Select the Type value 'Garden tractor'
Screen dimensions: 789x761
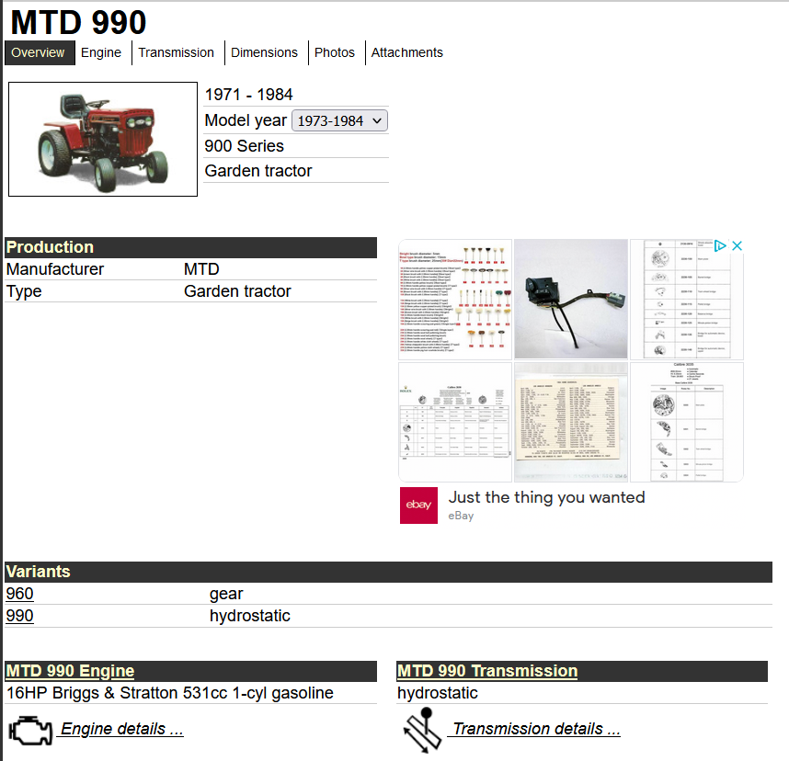tap(237, 291)
